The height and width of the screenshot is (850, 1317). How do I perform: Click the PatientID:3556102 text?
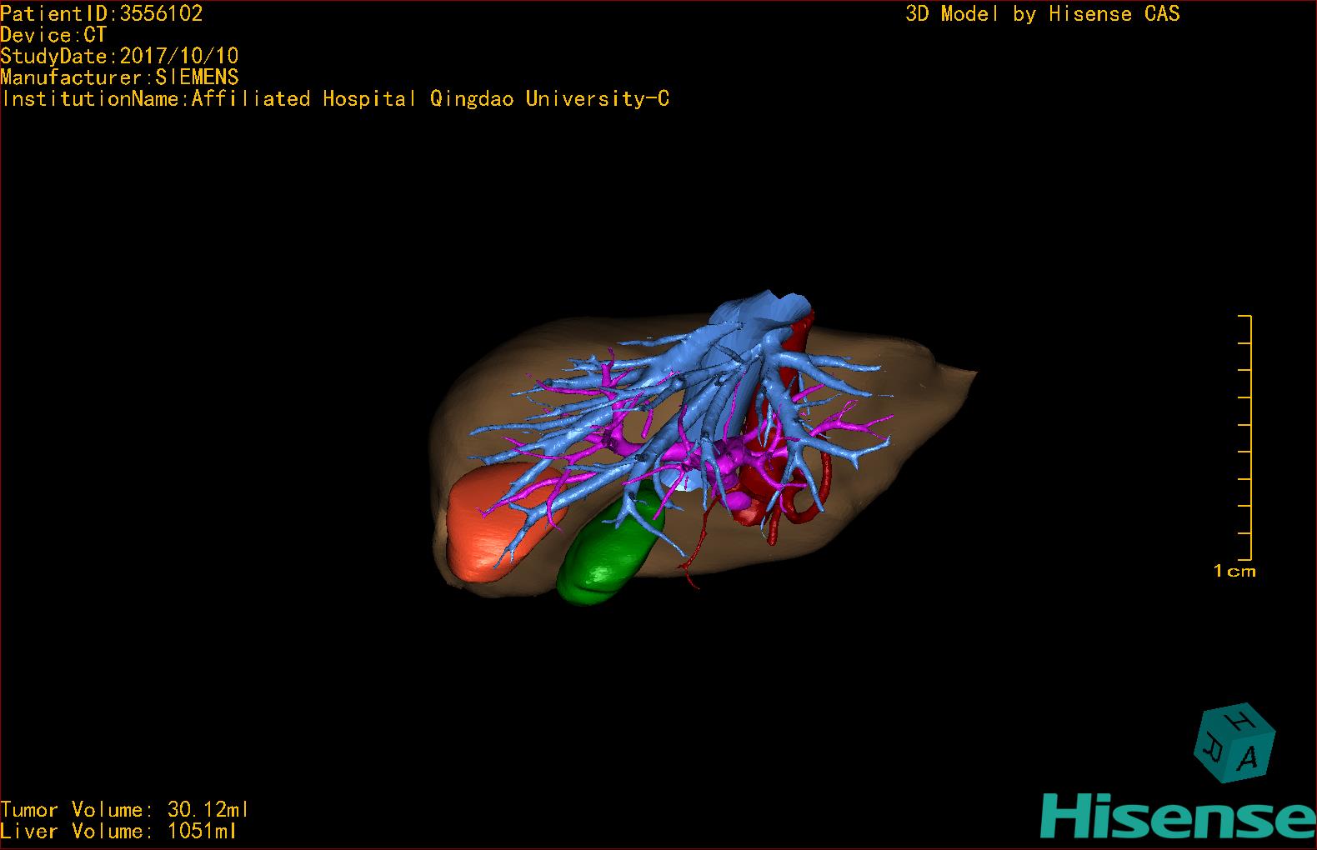102,13
